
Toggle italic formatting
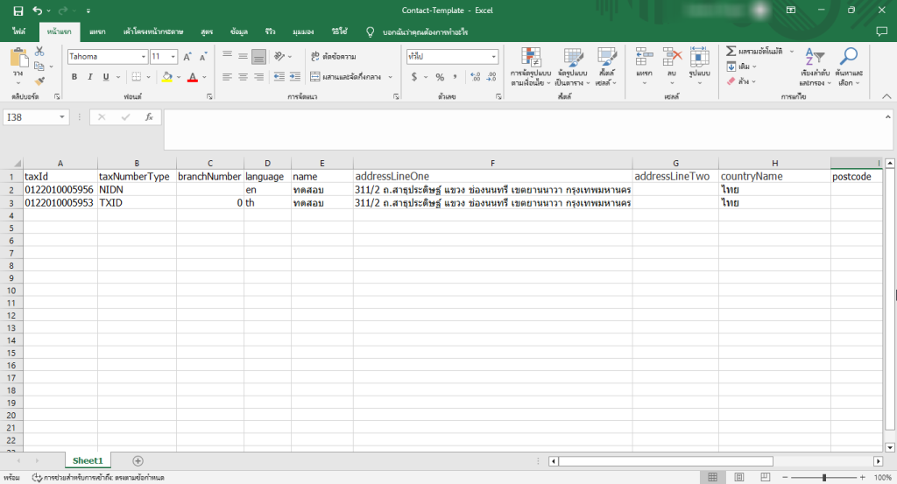[x=90, y=76]
